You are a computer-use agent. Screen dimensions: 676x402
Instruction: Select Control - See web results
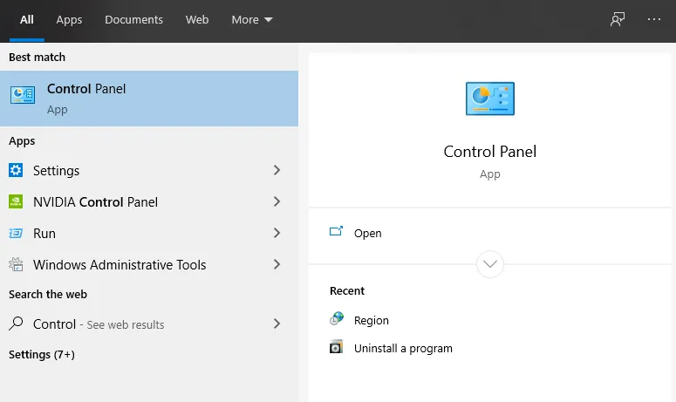[149, 324]
